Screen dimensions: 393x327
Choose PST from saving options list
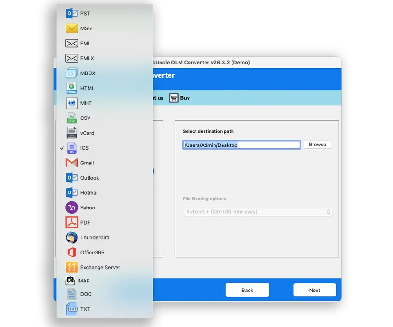pos(105,13)
